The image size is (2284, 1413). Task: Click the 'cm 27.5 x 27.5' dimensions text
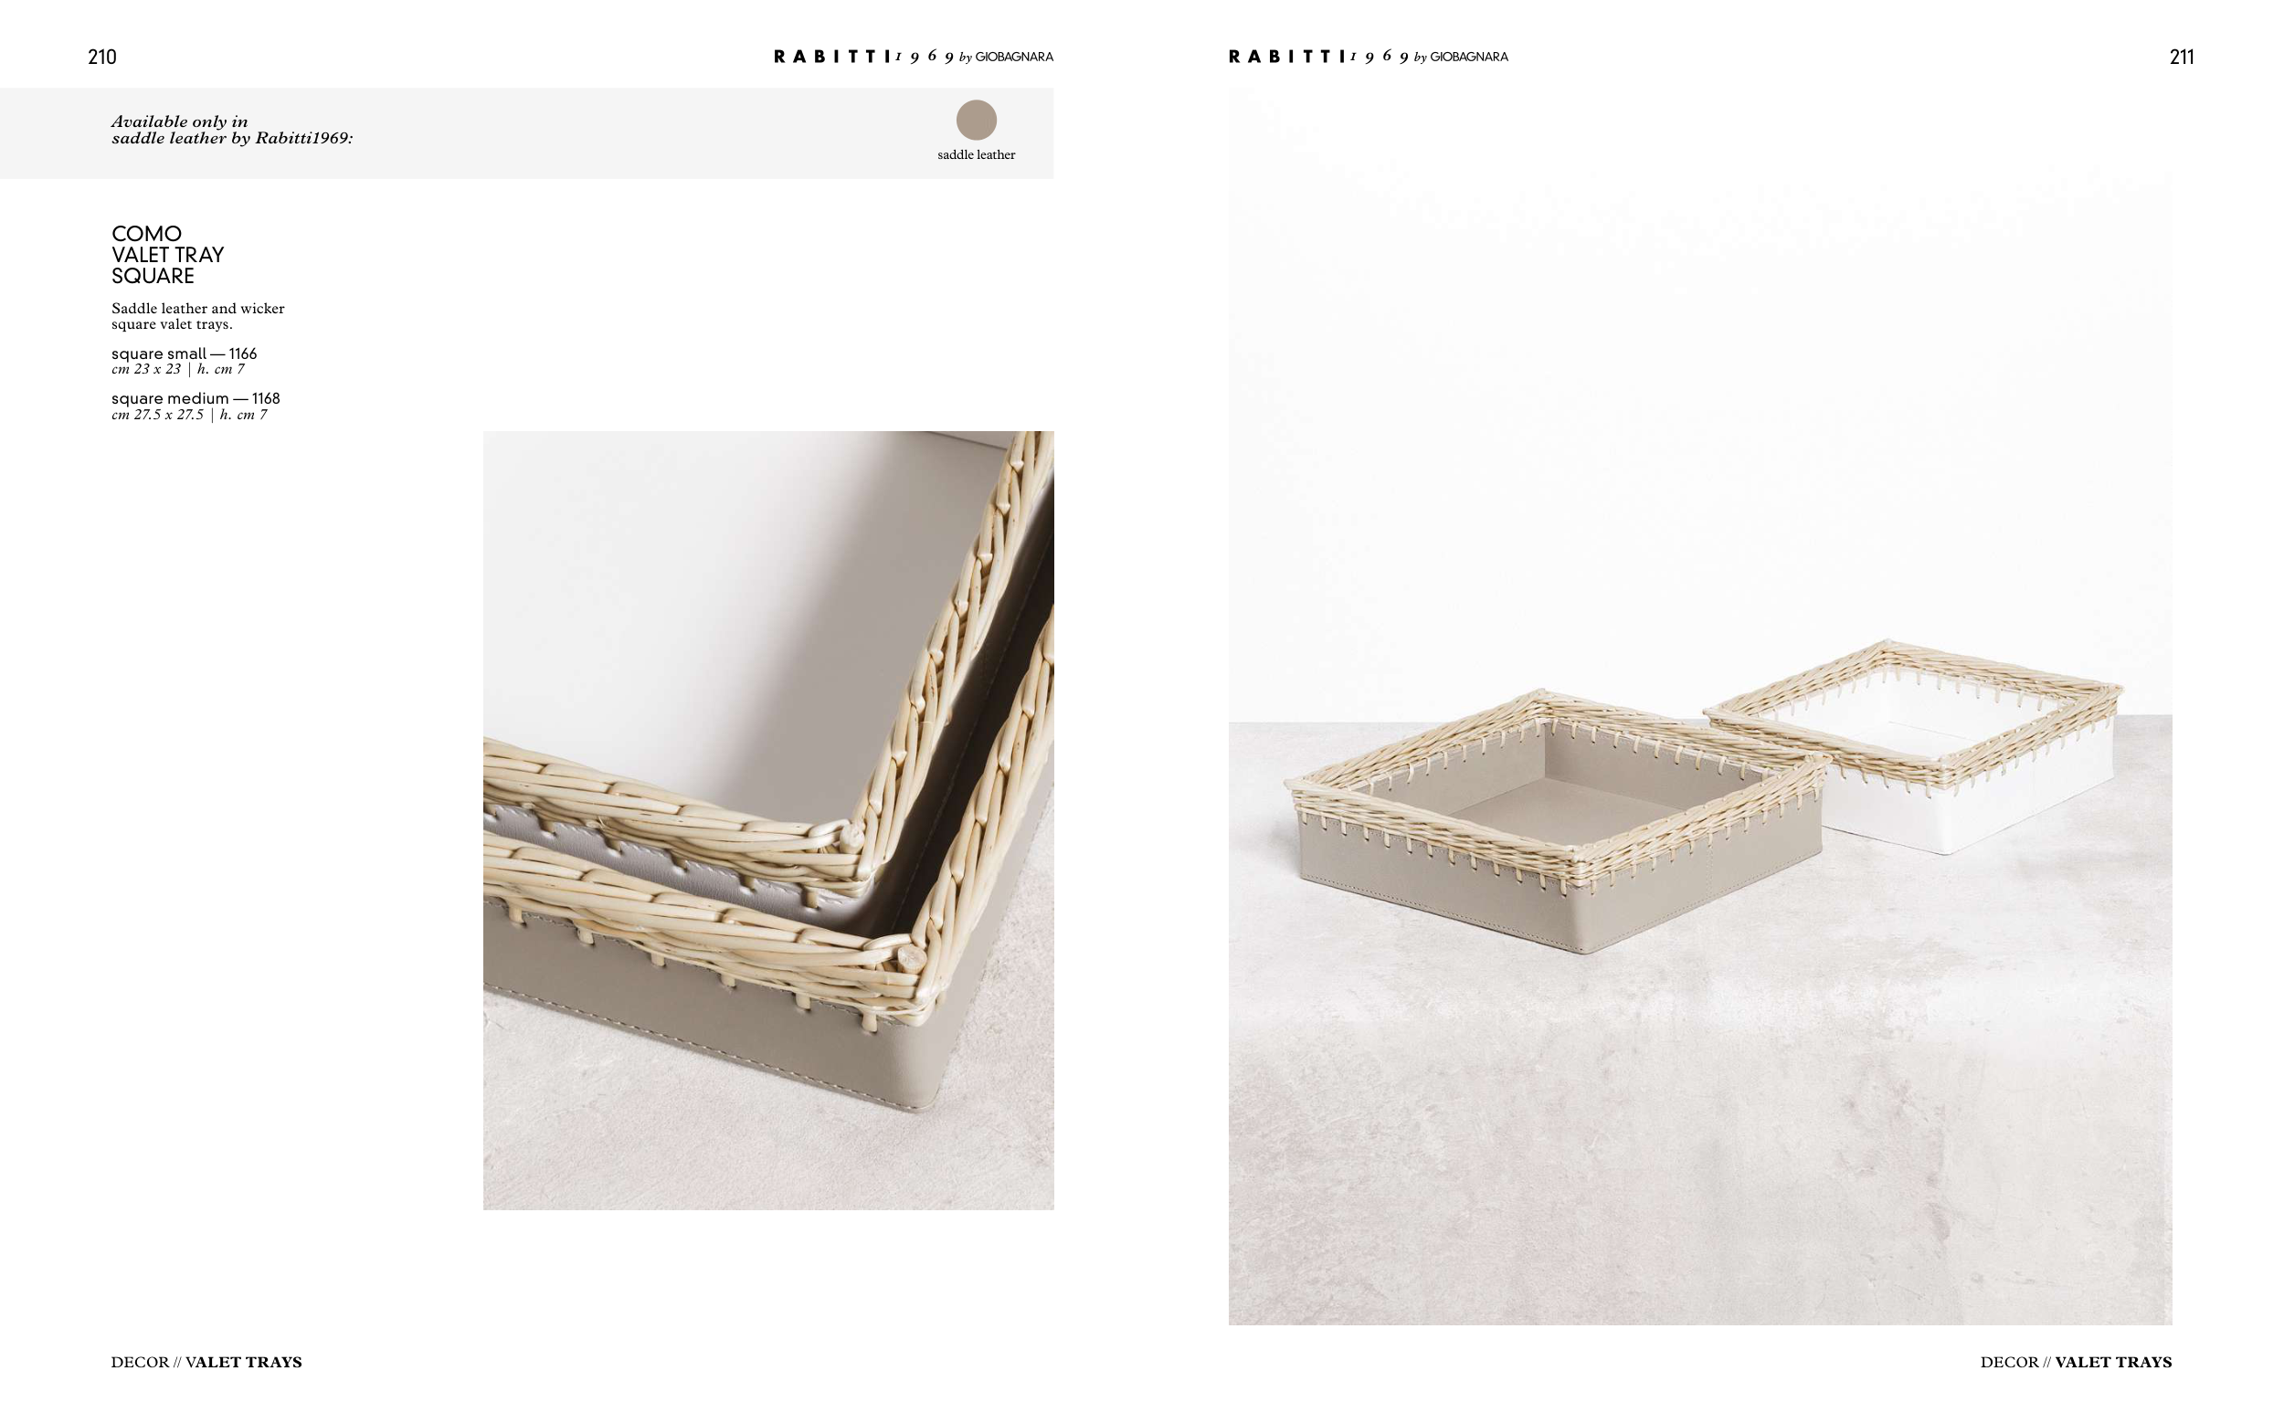(157, 414)
